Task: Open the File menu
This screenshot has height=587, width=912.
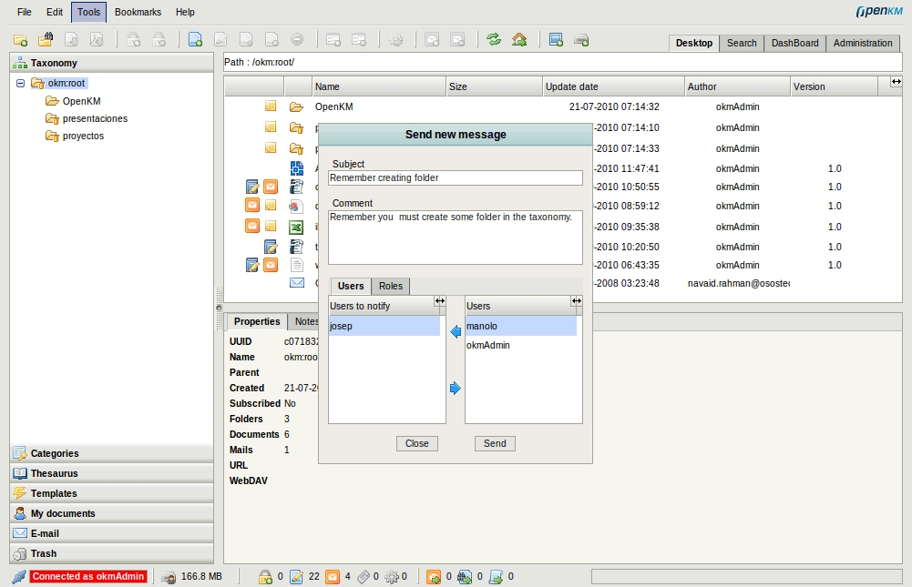Action: coord(25,12)
